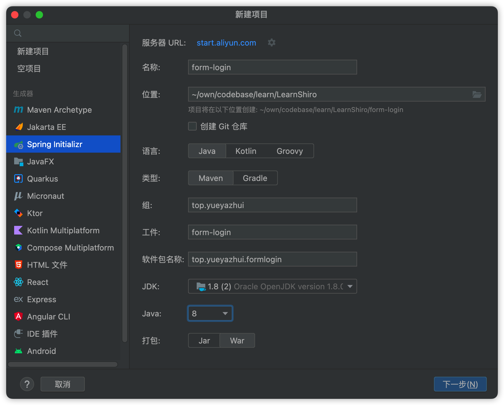Select Groovy as the language
Image resolution: width=504 pixels, height=405 pixels.
290,151
